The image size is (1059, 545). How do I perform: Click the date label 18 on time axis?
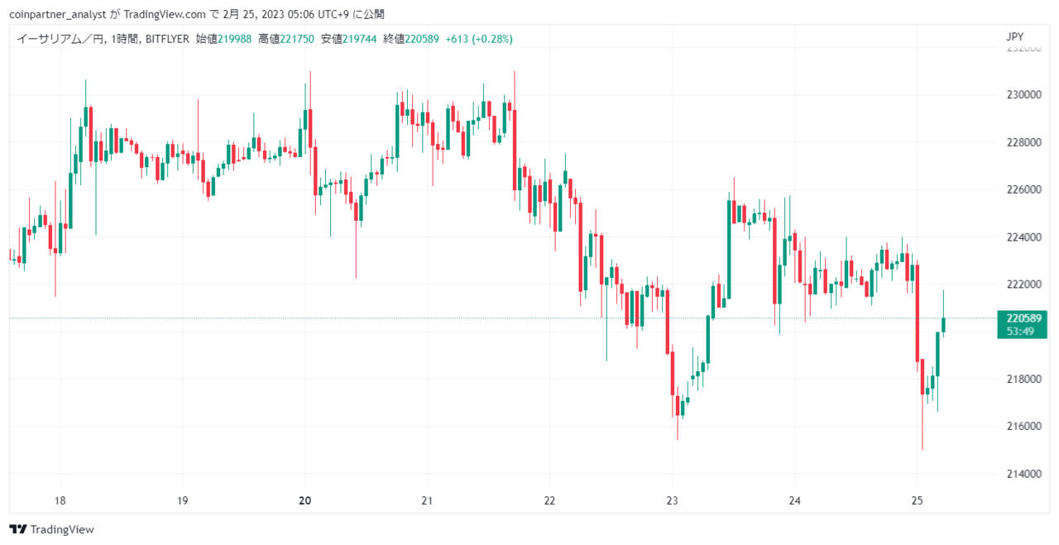coord(60,500)
